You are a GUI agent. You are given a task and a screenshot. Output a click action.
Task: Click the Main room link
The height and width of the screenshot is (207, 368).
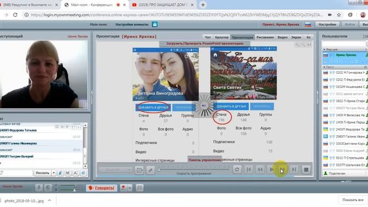pyautogui.click(x=98, y=24)
